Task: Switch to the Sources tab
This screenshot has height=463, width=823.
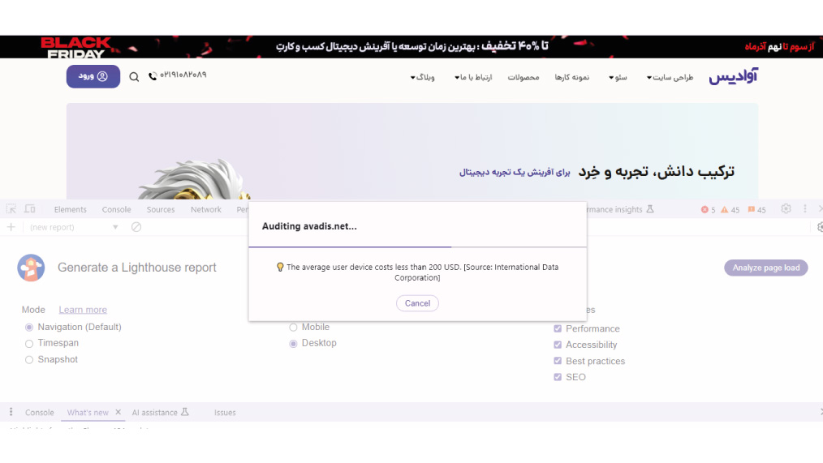Action: click(161, 209)
